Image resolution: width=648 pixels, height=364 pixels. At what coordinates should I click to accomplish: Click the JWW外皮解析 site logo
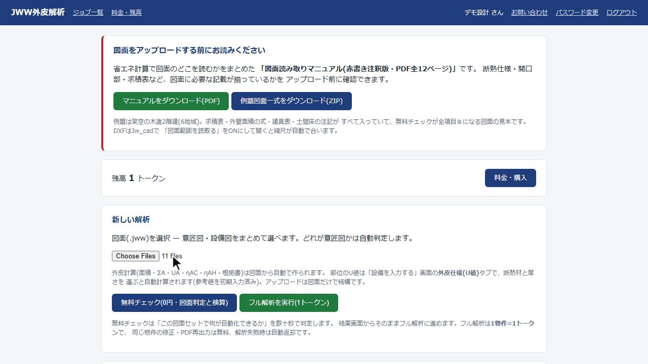(38, 12)
